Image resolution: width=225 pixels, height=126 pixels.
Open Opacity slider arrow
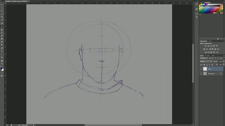224,62
